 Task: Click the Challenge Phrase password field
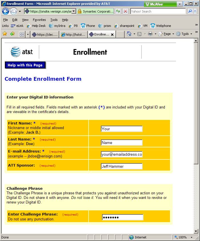pyautogui.click(x=123, y=217)
